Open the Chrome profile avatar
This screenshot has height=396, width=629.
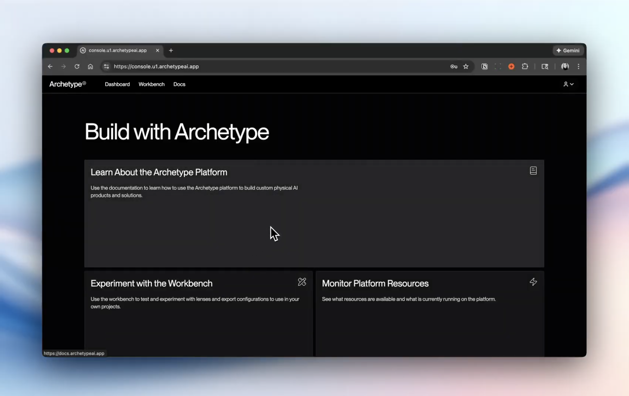coord(565,66)
